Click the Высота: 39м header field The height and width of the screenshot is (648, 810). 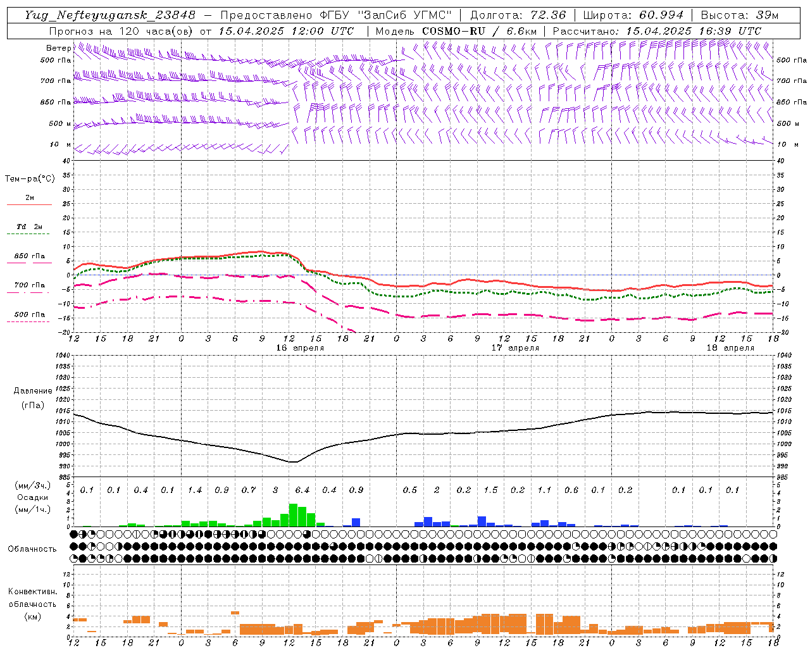point(740,15)
